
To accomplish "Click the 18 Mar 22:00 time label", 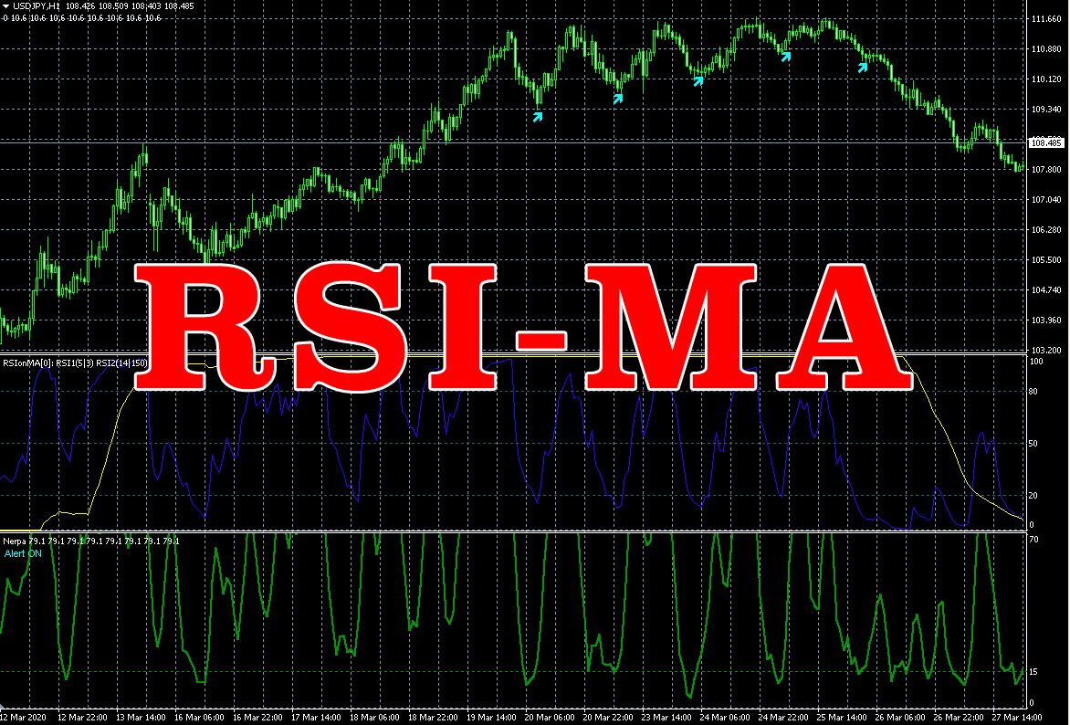I will [433, 717].
